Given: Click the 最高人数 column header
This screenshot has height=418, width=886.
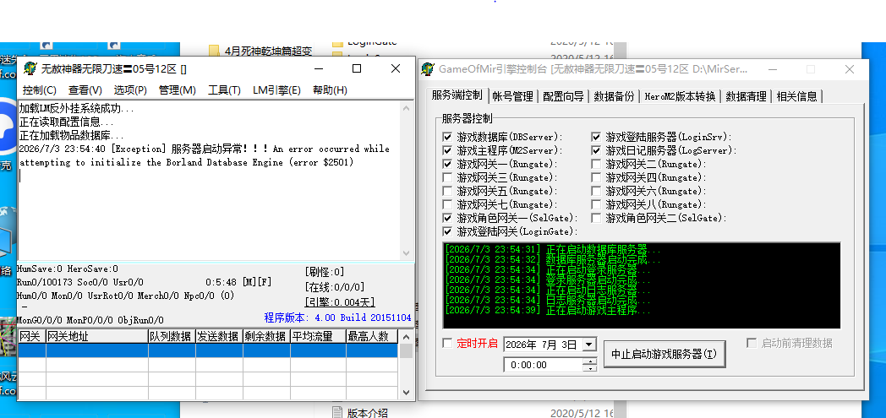Looking at the screenshot, I should coord(371,337).
